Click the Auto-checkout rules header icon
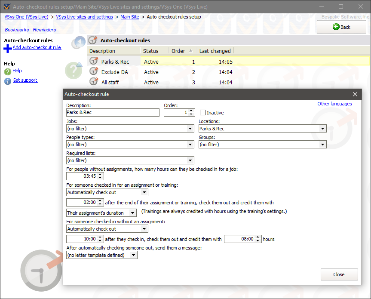 coord(92,40)
